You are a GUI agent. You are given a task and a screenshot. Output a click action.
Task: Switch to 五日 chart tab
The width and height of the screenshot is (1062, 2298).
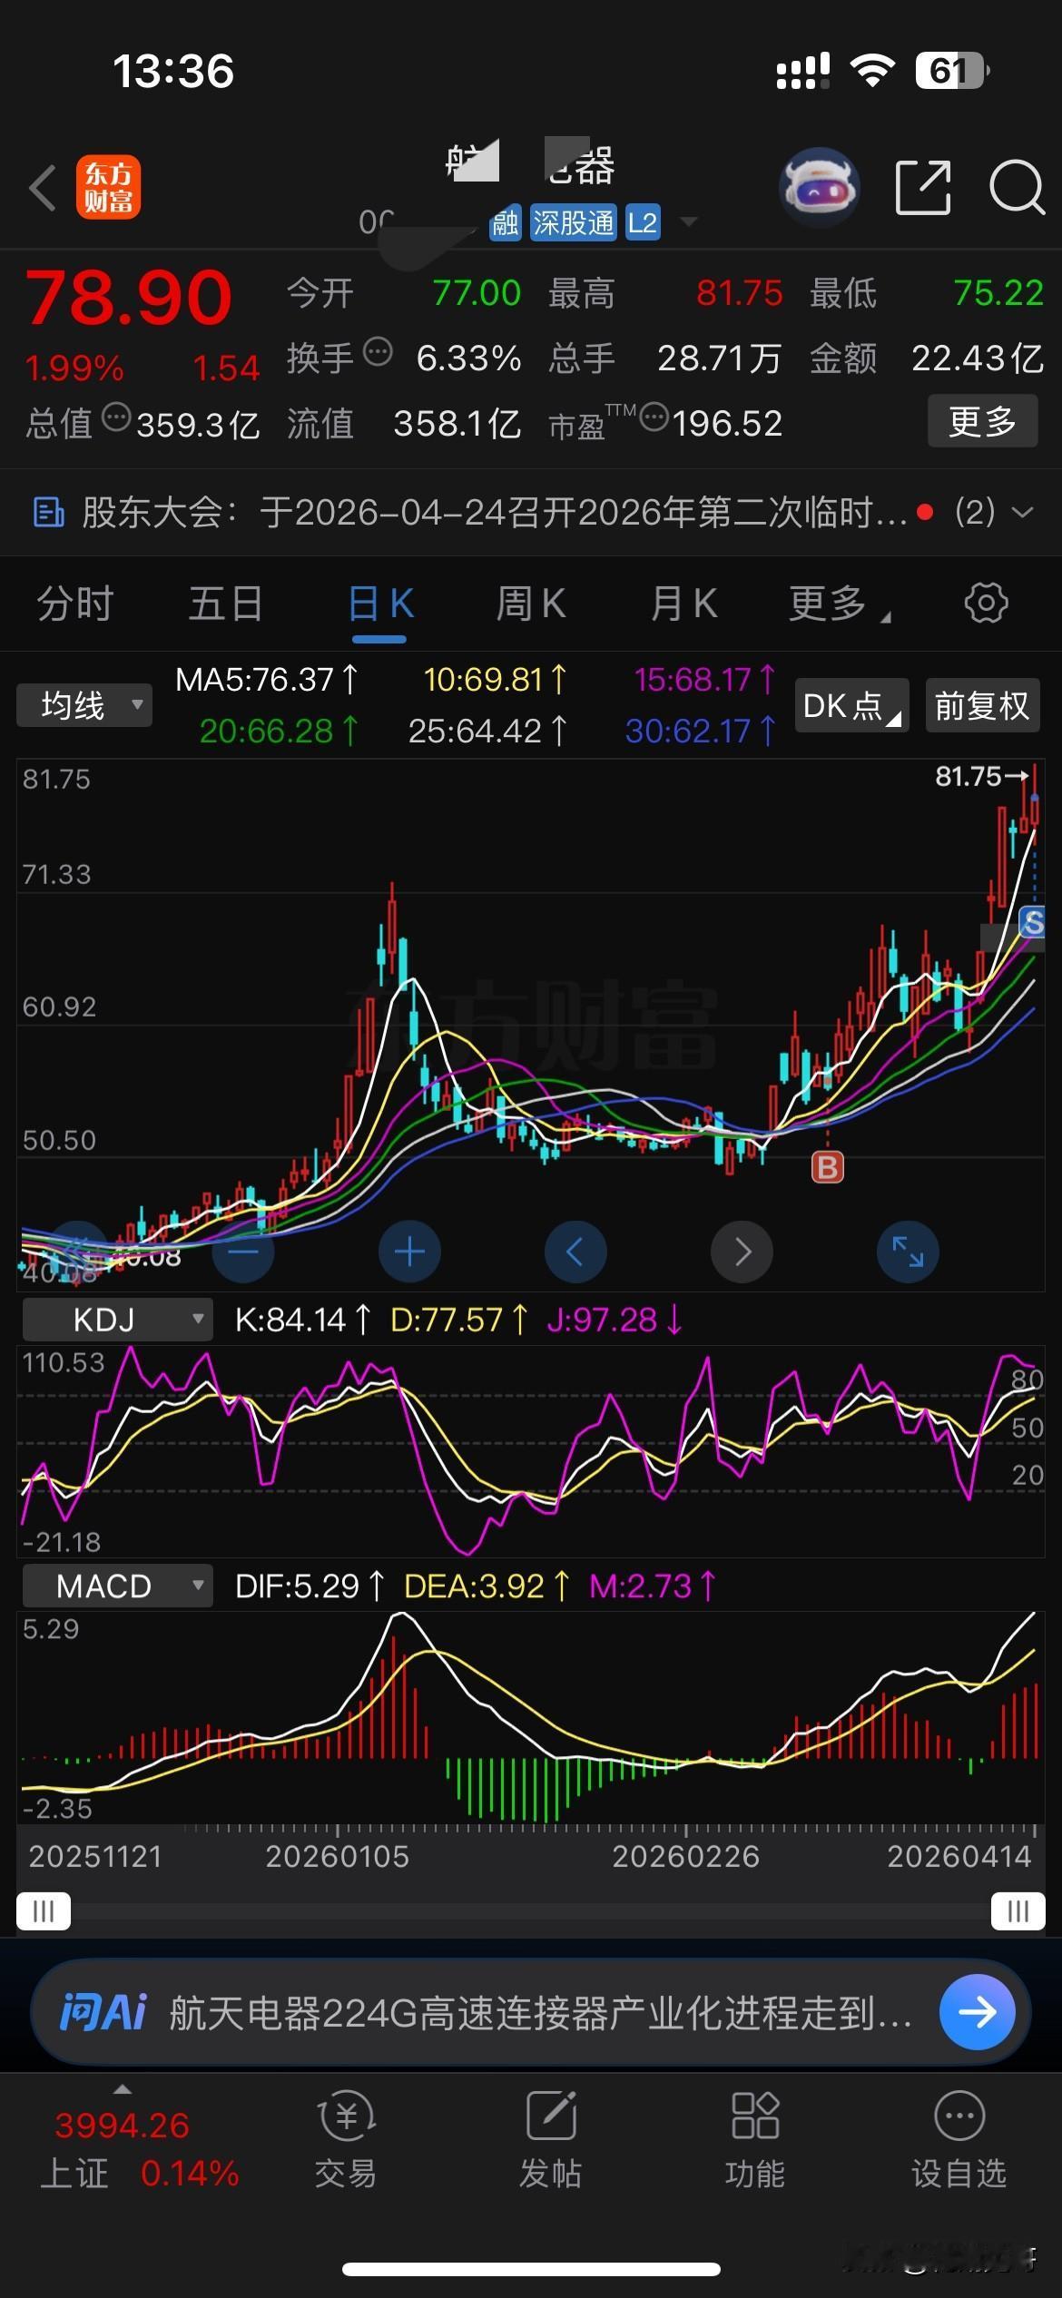(226, 604)
